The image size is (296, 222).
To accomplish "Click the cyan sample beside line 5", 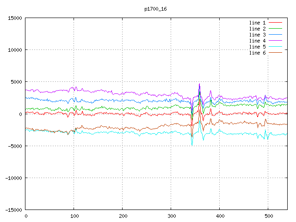I will [x=276, y=47].
